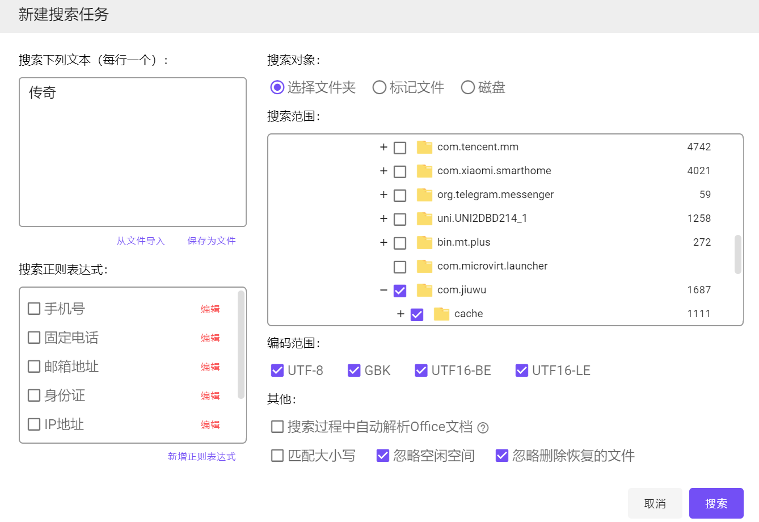Click the help icon beside Office文档 option
Viewport: 759px width, 522px height.
(483, 428)
